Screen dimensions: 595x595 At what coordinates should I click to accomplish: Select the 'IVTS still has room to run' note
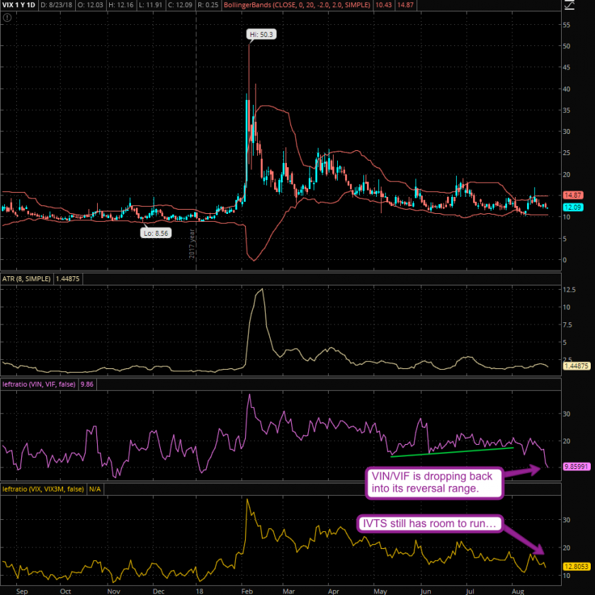pyautogui.click(x=431, y=525)
